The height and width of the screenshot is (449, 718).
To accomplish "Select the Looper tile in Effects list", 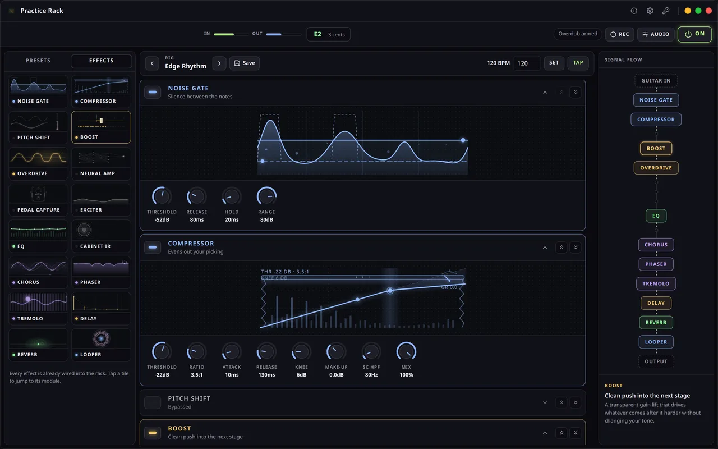I will click(101, 345).
